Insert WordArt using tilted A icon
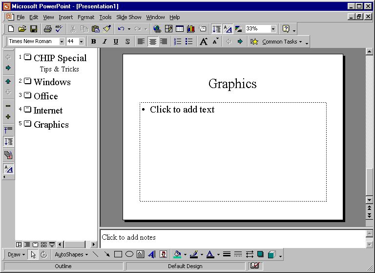 pos(152,254)
